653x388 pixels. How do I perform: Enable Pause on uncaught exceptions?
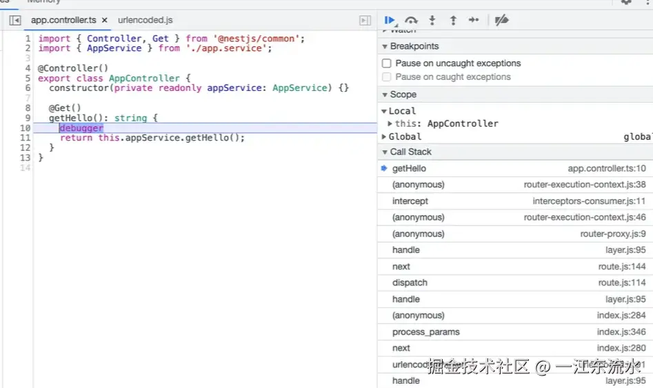(386, 63)
